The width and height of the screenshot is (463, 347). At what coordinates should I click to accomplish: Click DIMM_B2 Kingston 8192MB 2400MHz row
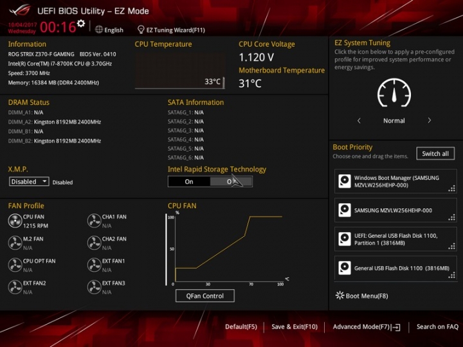coord(55,141)
